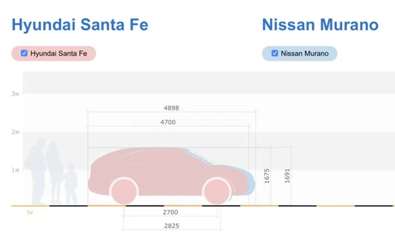Click the pink Hyundai Santa Fe pill label

click(59, 53)
